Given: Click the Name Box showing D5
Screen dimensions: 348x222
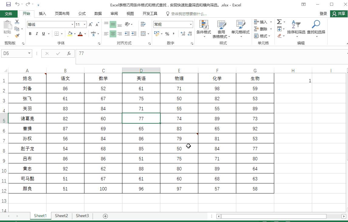Looking at the screenshot, I should pyautogui.click(x=14, y=53).
